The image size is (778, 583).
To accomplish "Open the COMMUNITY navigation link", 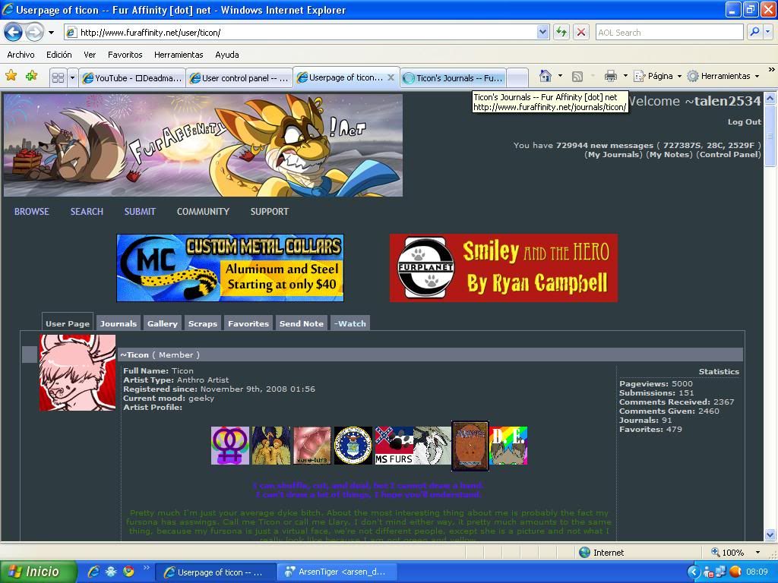I will click(203, 212).
